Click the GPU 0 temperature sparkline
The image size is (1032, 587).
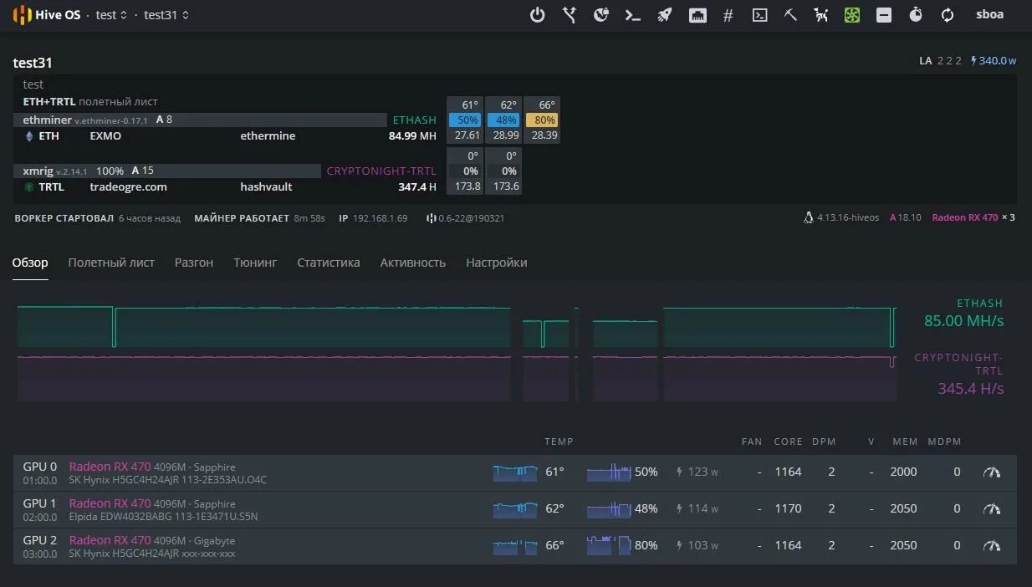515,472
